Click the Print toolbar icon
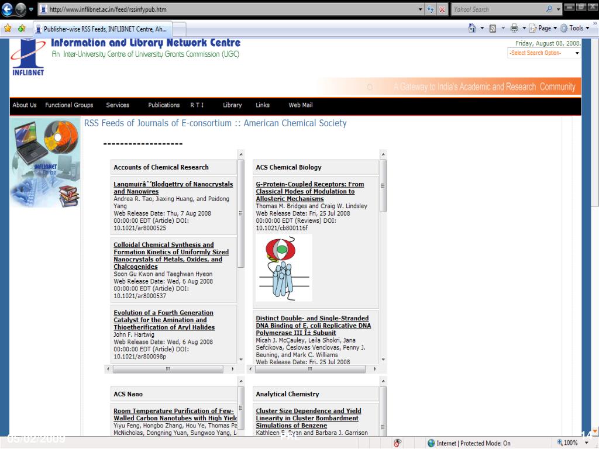The image size is (599, 449). pos(515,28)
